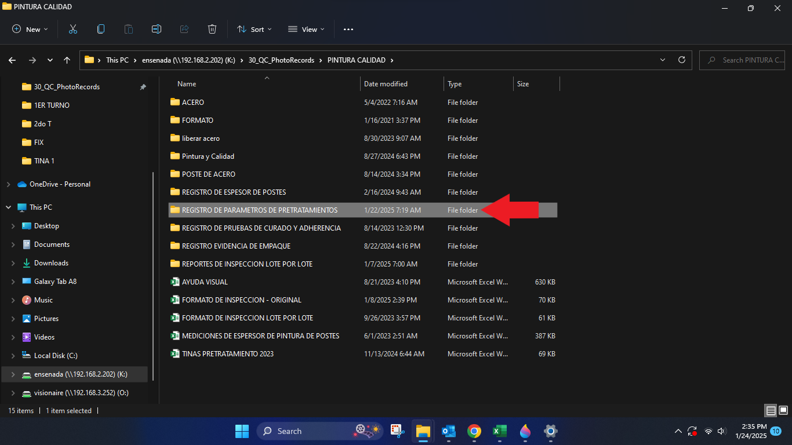Open Excel from the taskbar

pyautogui.click(x=500, y=431)
